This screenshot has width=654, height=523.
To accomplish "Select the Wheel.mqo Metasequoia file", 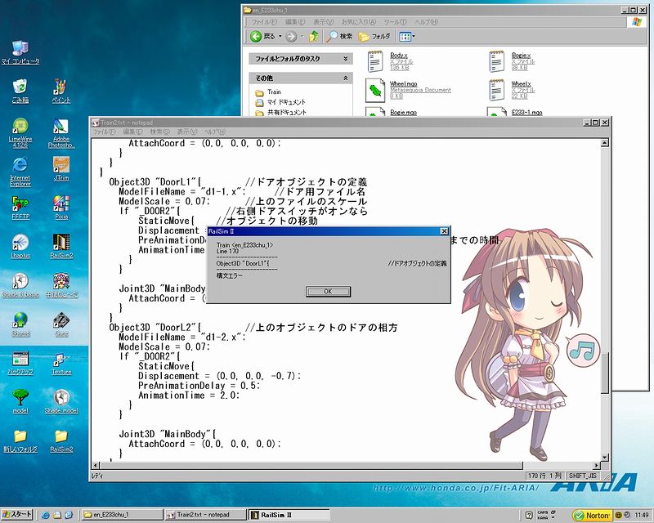I will click(x=408, y=90).
